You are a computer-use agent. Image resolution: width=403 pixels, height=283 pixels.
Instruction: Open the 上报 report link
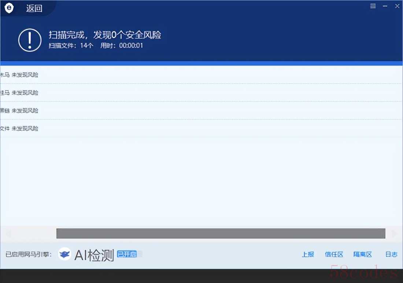click(x=308, y=254)
